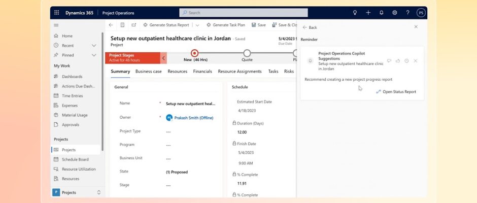Viewport: 477px width, 203px height.
Task: Click Generate Task Plan command
Action: click(x=226, y=25)
